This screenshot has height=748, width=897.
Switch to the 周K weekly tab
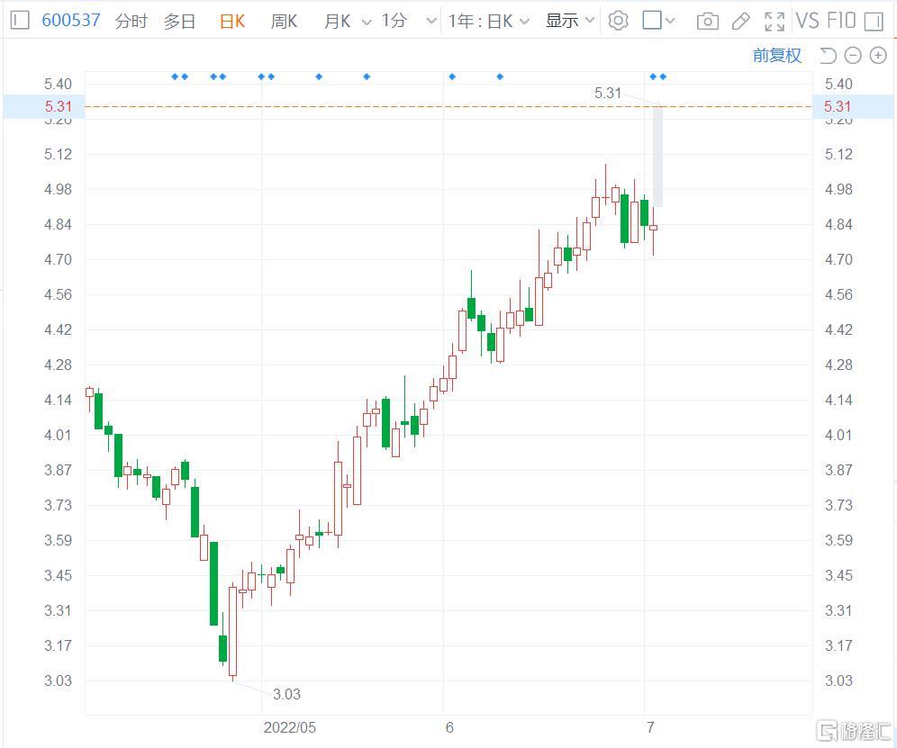[x=284, y=21]
